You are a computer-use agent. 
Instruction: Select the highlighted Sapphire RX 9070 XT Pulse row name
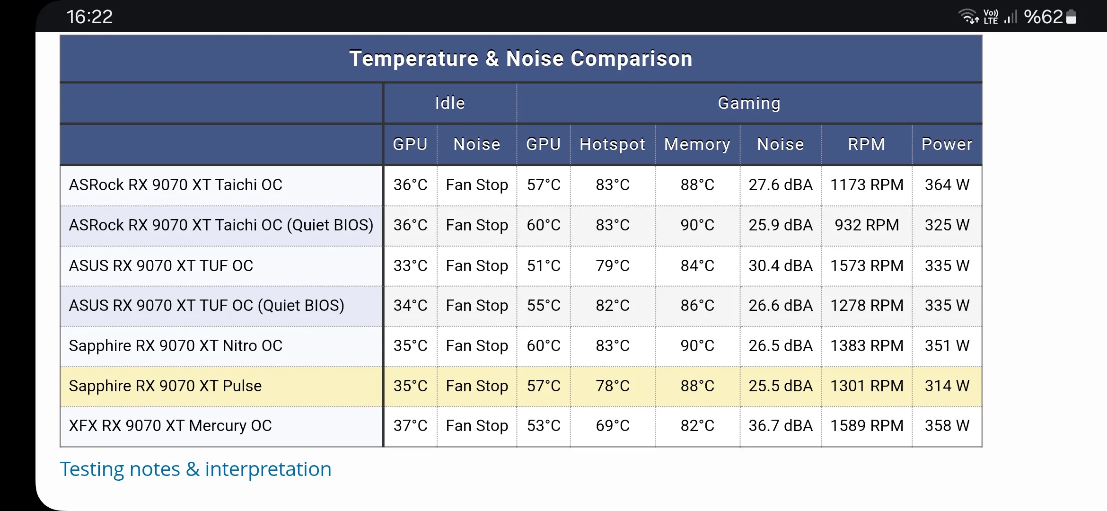[165, 386]
